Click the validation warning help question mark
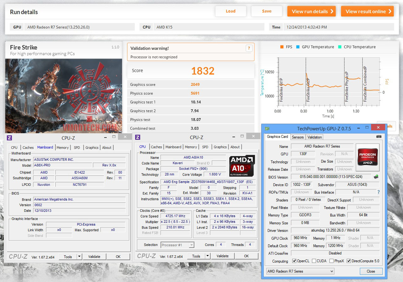Screen dimensions: 403x282 [x=249, y=48]
